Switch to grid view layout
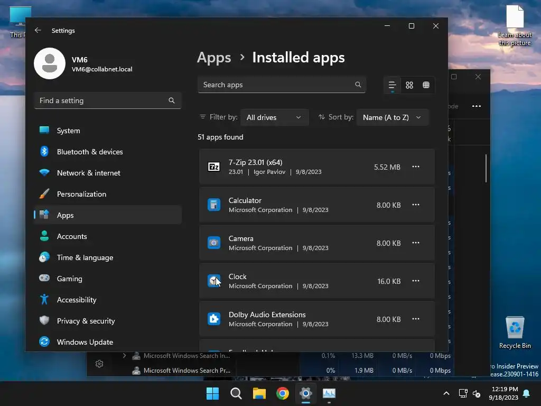The width and height of the screenshot is (541, 406). (409, 85)
